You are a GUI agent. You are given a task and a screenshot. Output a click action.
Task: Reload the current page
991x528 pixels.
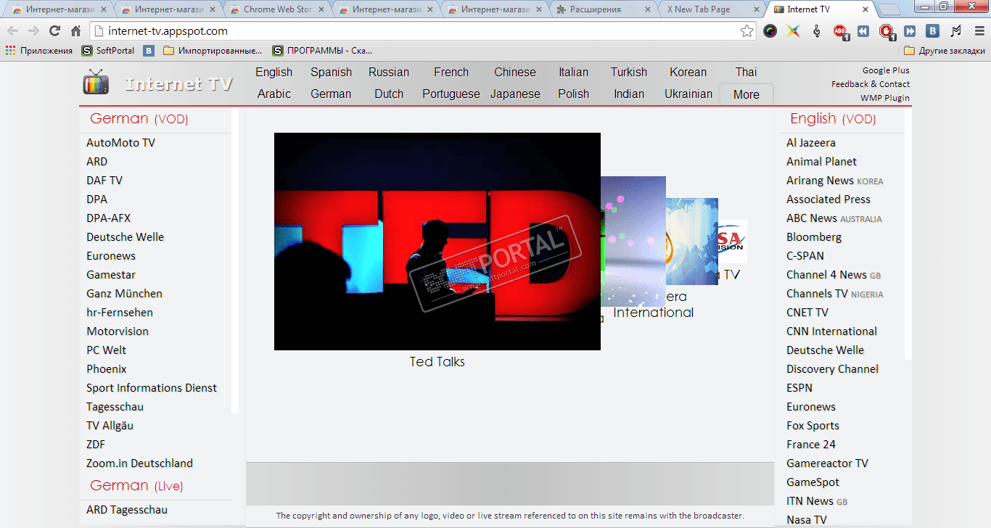(x=54, y=31)
